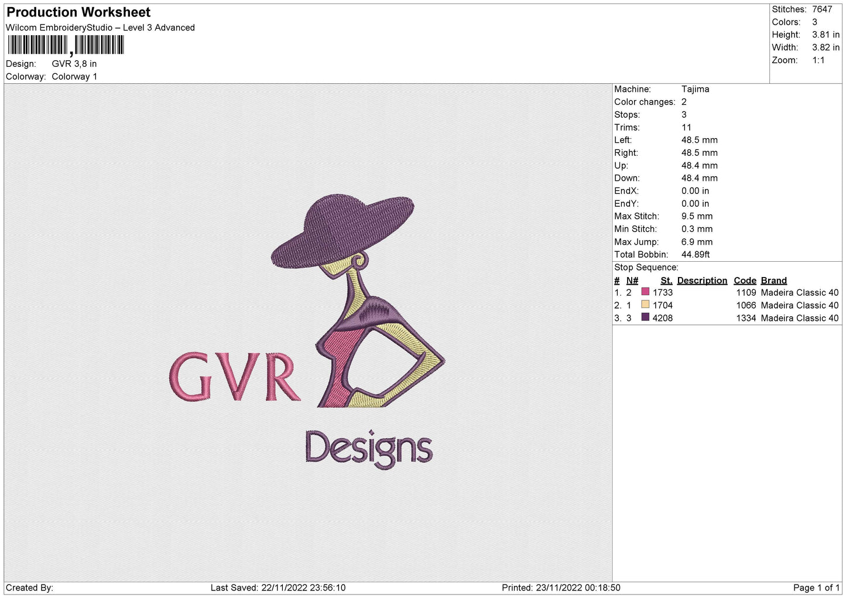The width and height of the screenshot is (846, 598).
Task: Click the Zoom value 1:1
Action: (818, 60)
